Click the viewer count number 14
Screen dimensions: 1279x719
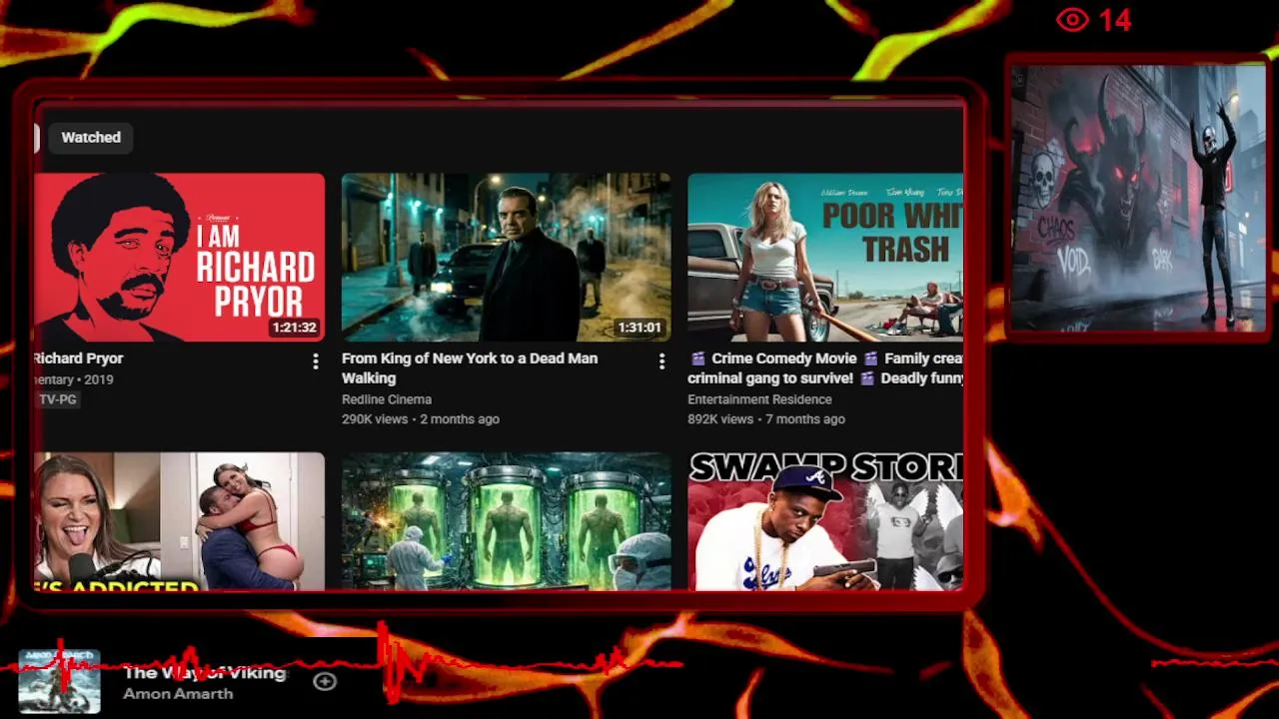[1114, 20]
